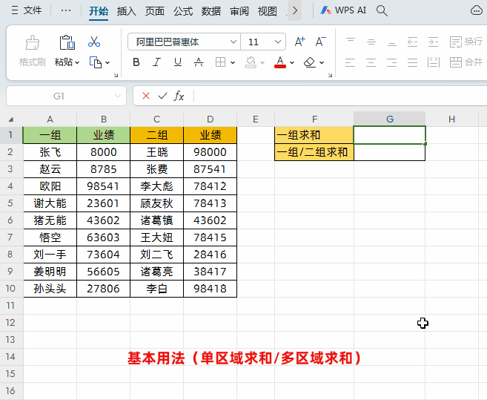Click the Format Painter brush icon
Viewport: 487px width, 400px height.
[x=33, y=42]
